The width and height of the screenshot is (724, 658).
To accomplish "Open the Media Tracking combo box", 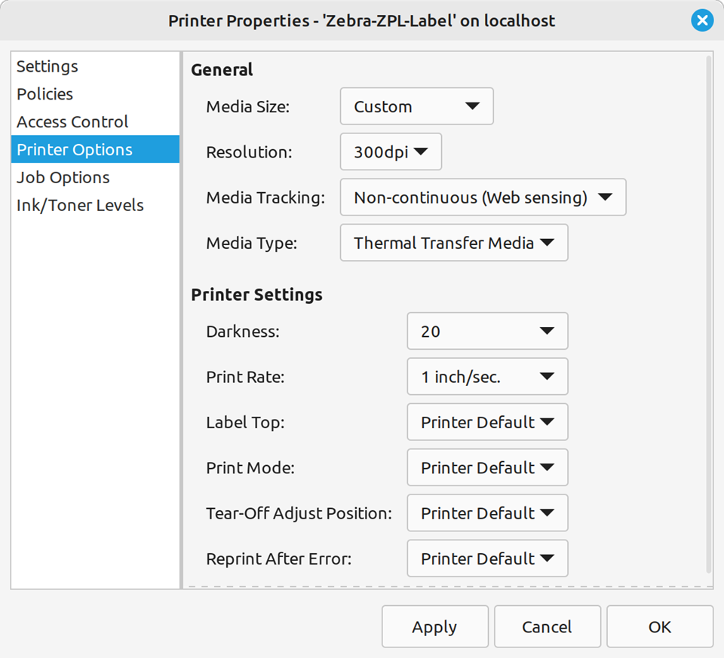I will point(483,197).
